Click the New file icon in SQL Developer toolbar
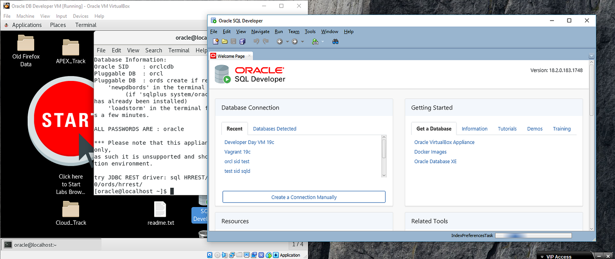The width and height of the screenshot is (615, 259). pos(216,41)
